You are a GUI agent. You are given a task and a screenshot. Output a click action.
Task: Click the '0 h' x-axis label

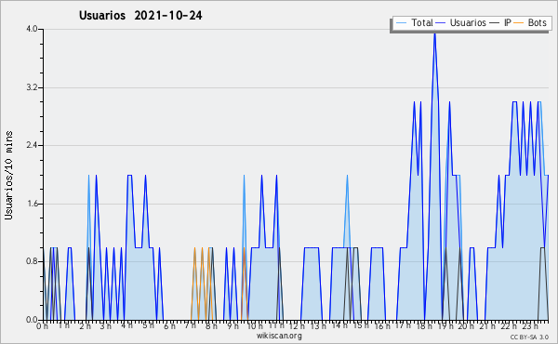pos(43,325)
